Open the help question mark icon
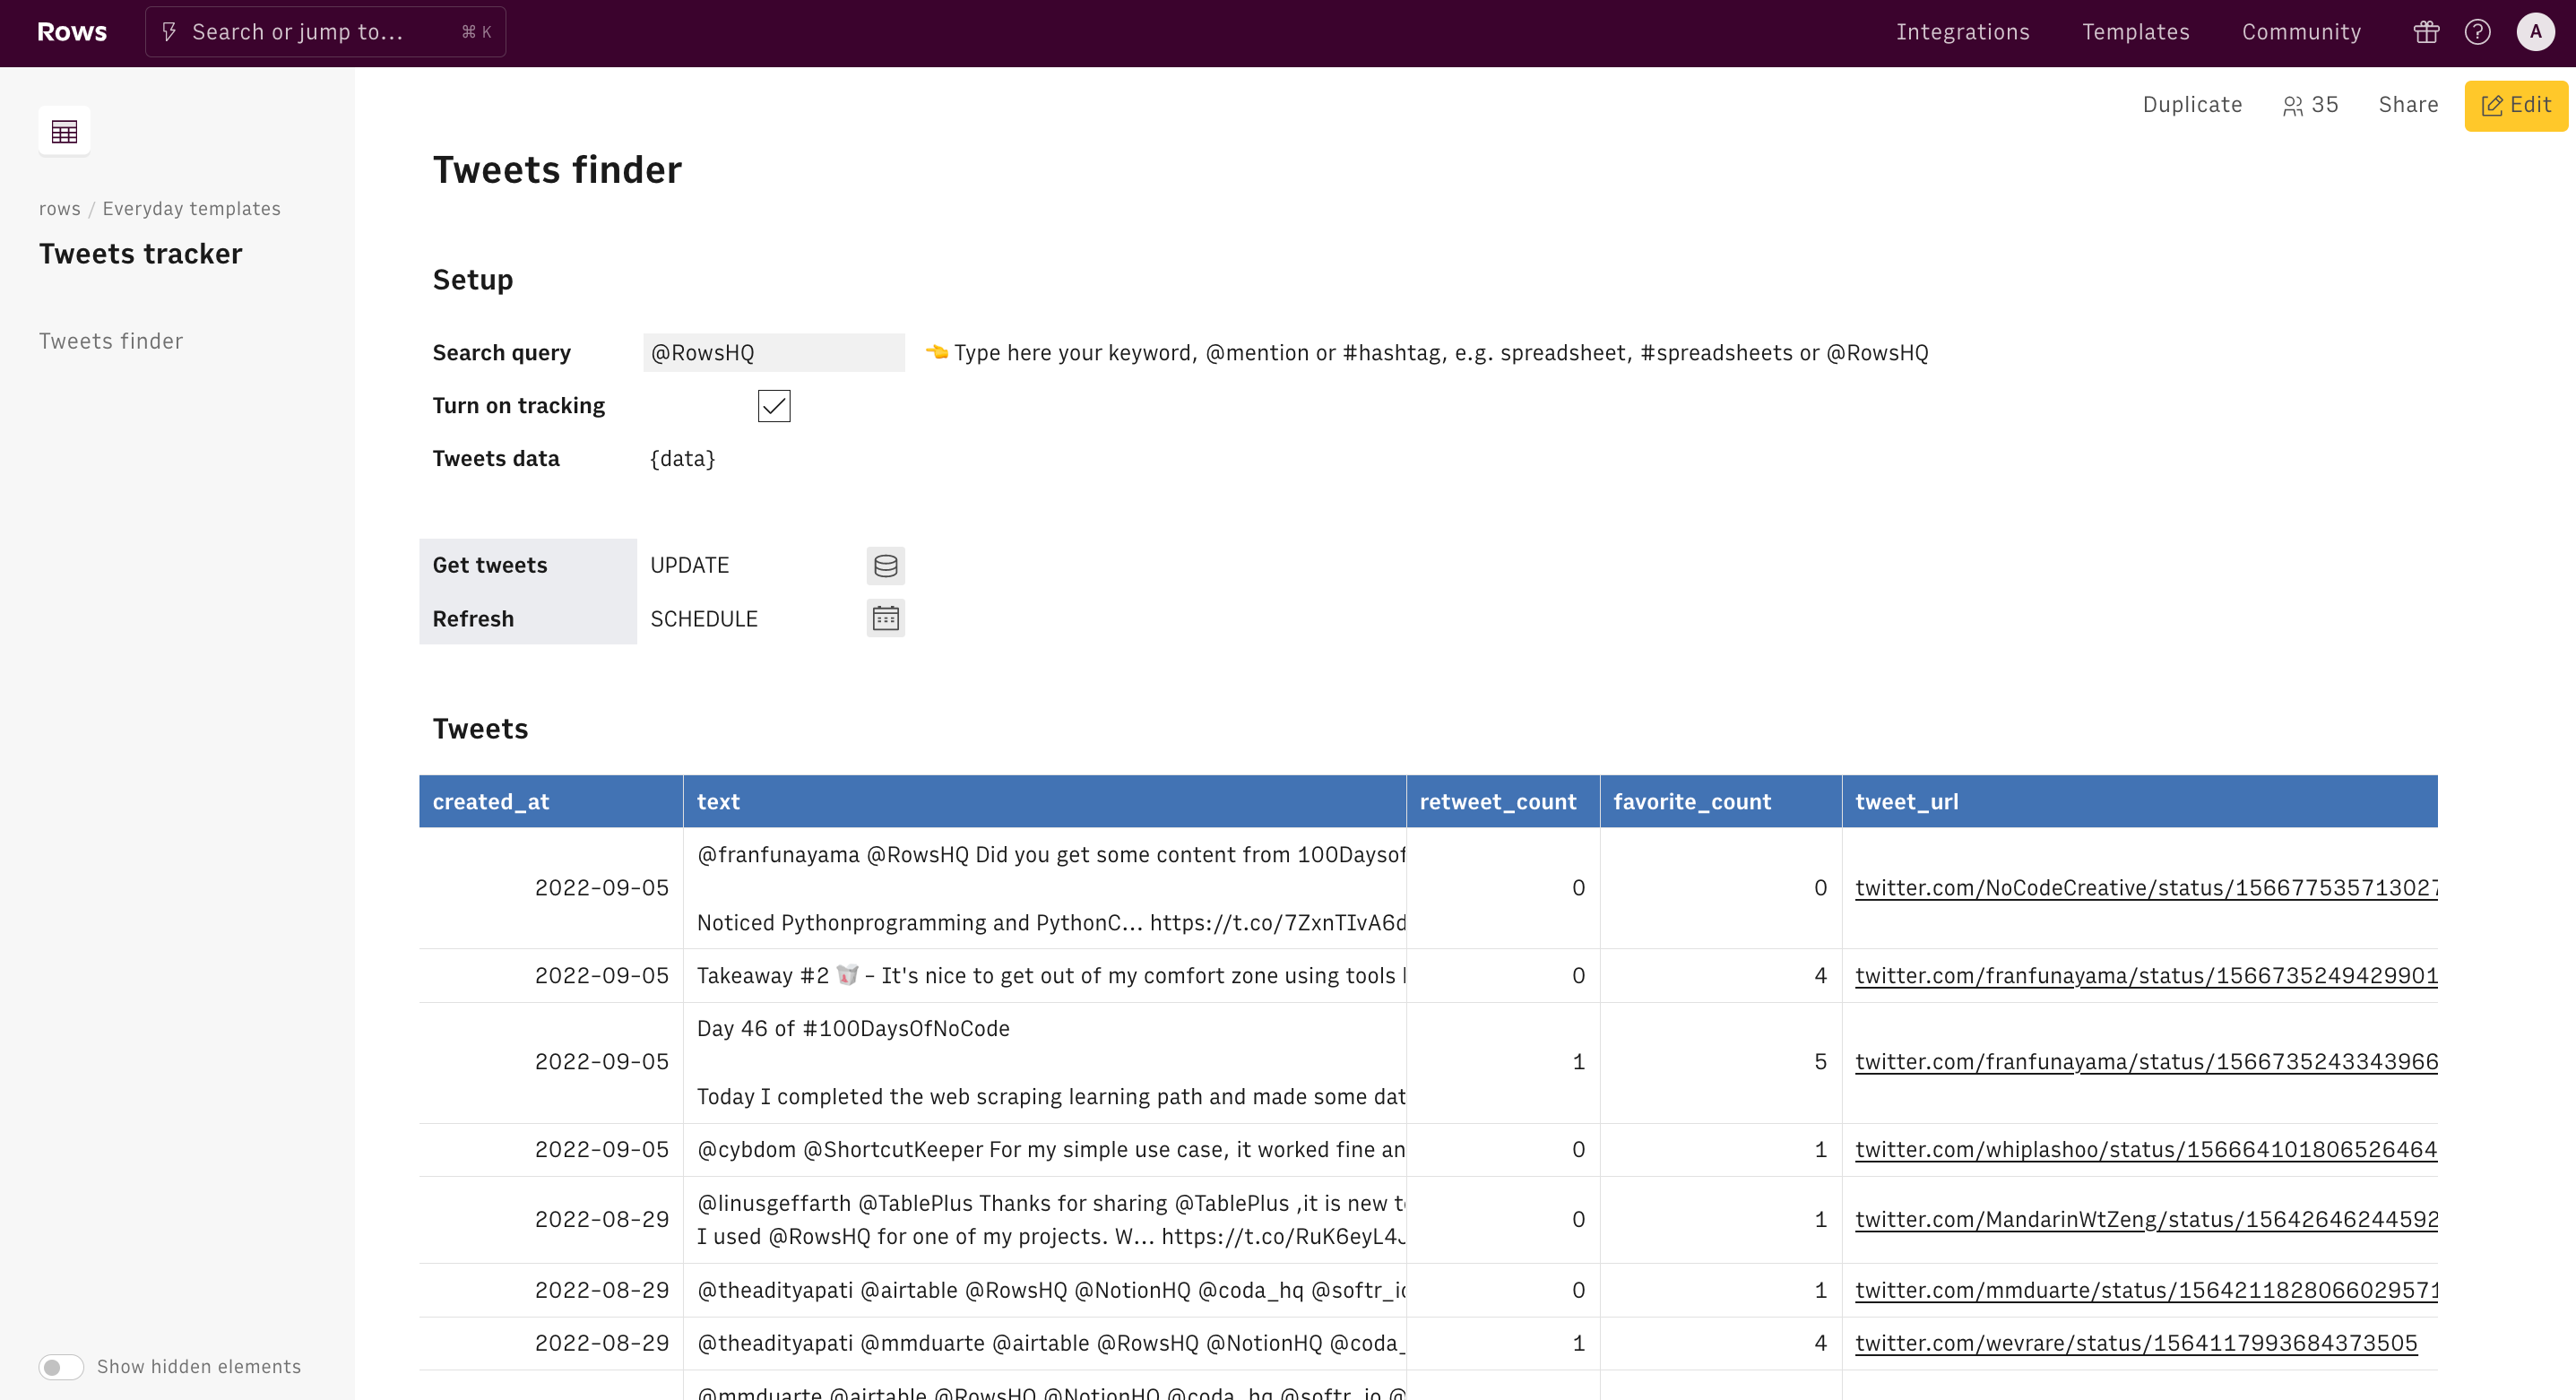The image size is (2576, 1400). pos(2477,32)
